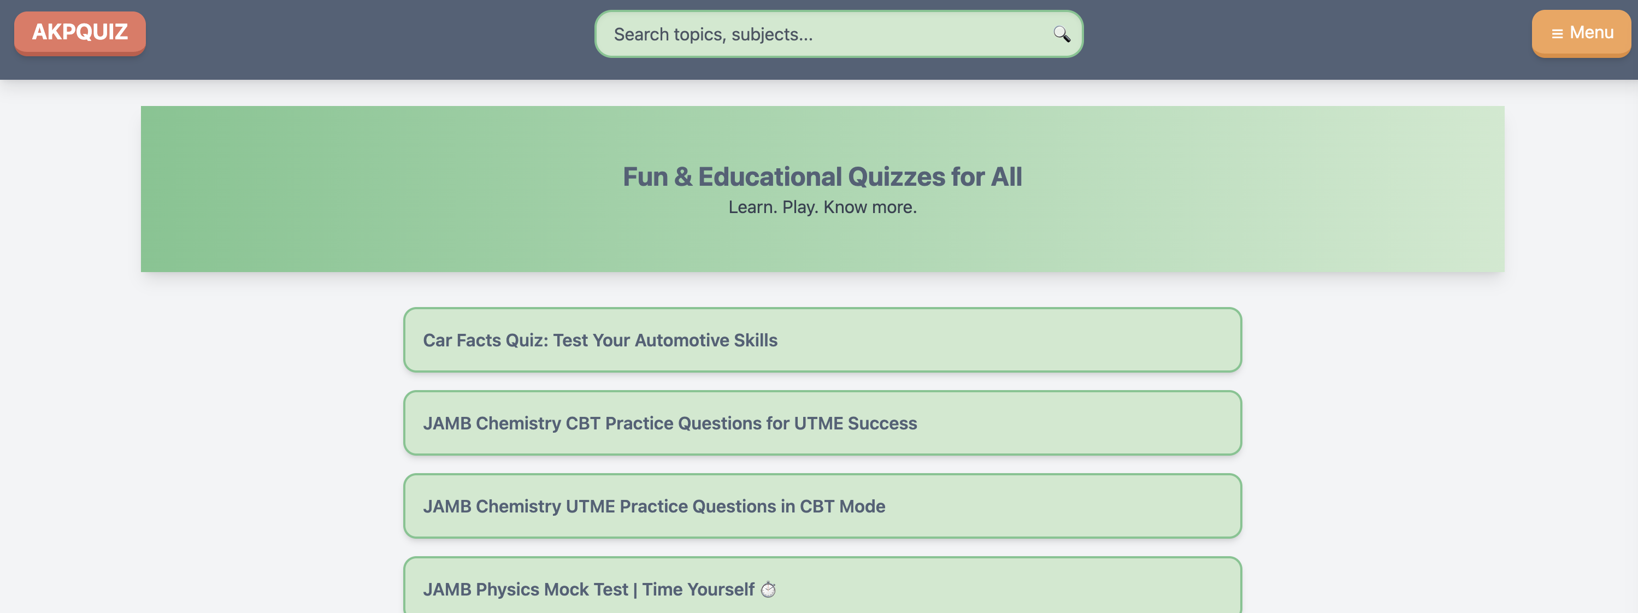
Task: Open the Menu button
Action: click(x=1581, y=33)
